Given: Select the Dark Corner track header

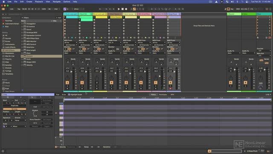Looking at the screenshot, I should click(130, 14).
